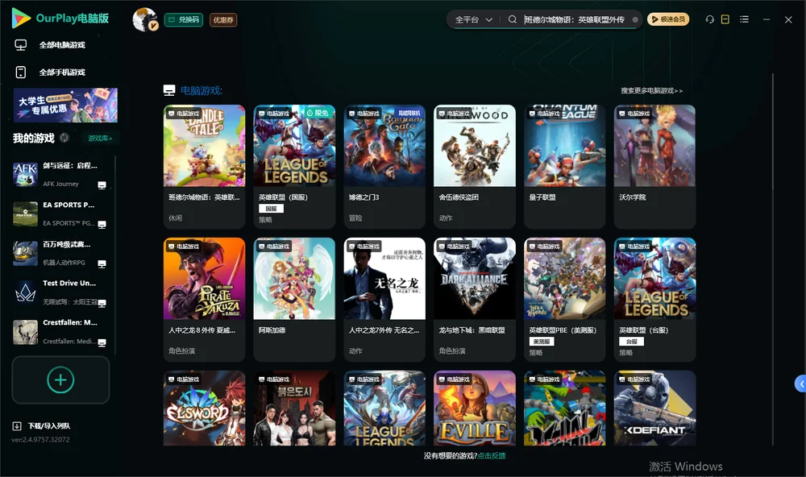The width and height of the screenshot is (806, 477).
Task: Open 龙与地下城：黑暗联盟 game card
Action: [475, 299]
